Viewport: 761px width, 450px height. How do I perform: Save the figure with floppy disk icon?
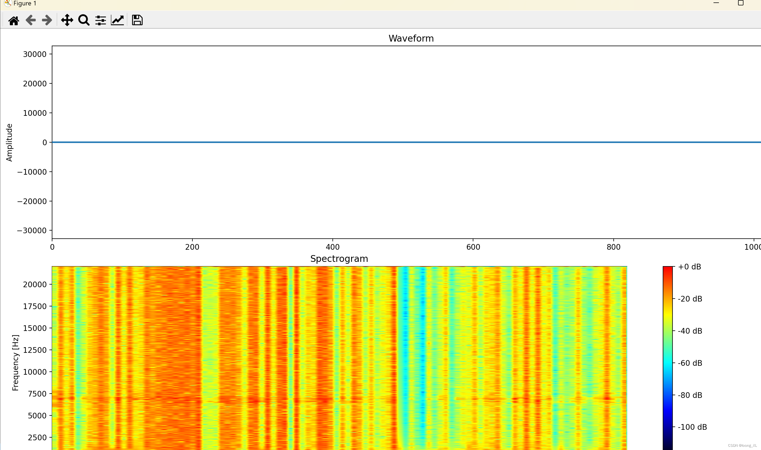coord(137,20)
